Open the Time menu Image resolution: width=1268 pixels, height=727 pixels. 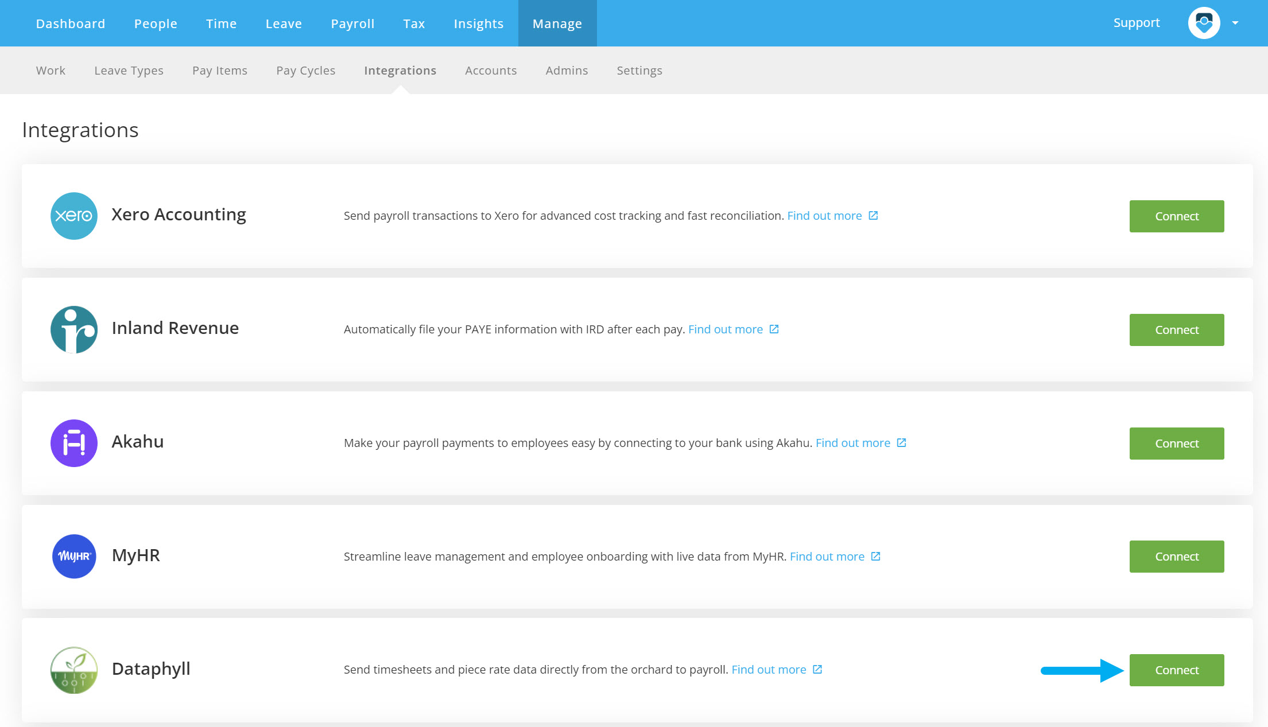(222, 24)
